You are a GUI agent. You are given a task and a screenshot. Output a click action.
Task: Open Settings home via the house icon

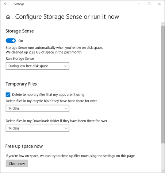coord(8,17)
